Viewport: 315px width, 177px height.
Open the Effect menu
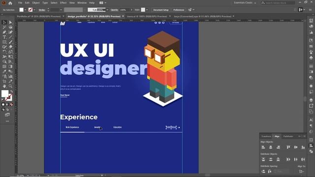(63, 3)
